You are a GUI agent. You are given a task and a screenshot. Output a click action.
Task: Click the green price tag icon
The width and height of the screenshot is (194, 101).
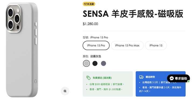pyautogui.click(x=88, y=78)
